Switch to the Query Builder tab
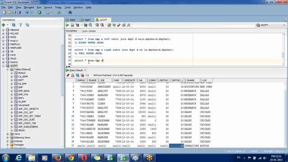 (x=89, y=31)
